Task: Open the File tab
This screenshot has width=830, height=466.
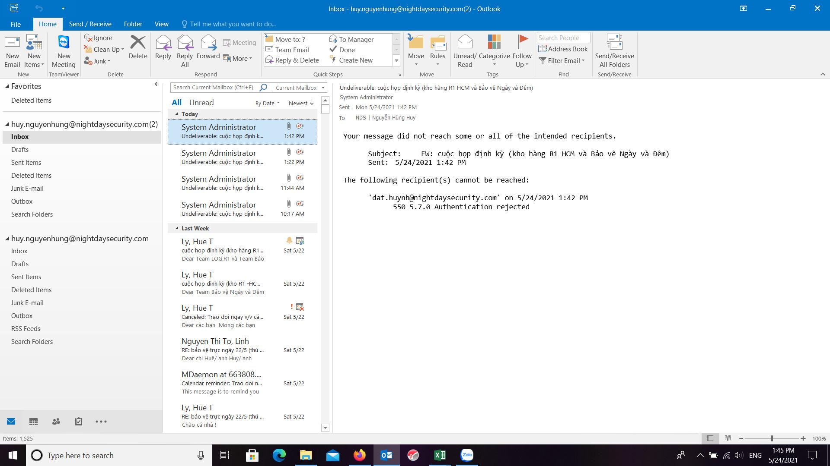Action: tap(16, 24)
